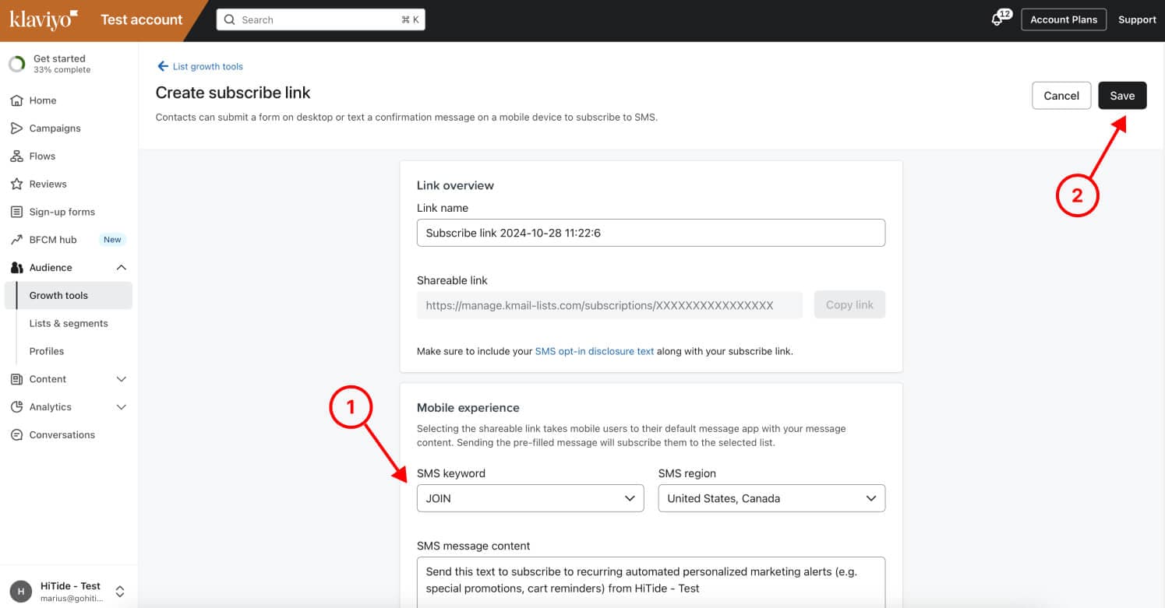This screenshot has width=1165, height=608.
Task: Open the SMS region dropdown
Action: click(x=771, y=498)
